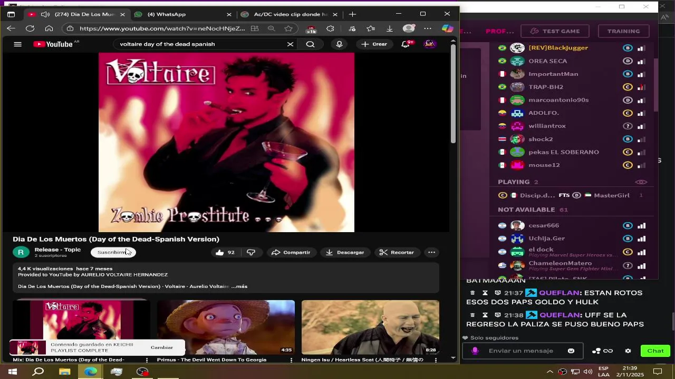Run the YouTube search with magnifier button

coord(310,44)
